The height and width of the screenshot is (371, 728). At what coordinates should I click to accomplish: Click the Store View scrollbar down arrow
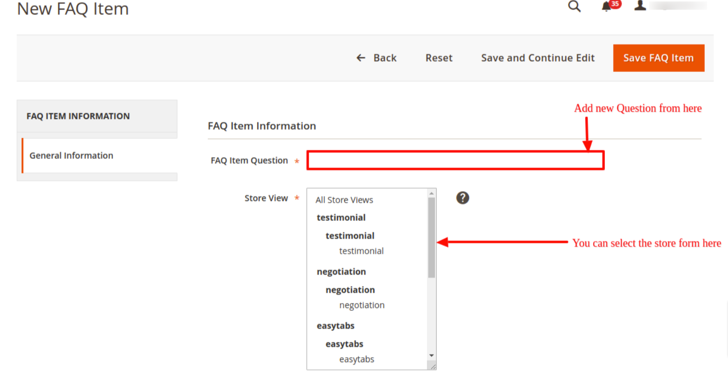[431, 356]
